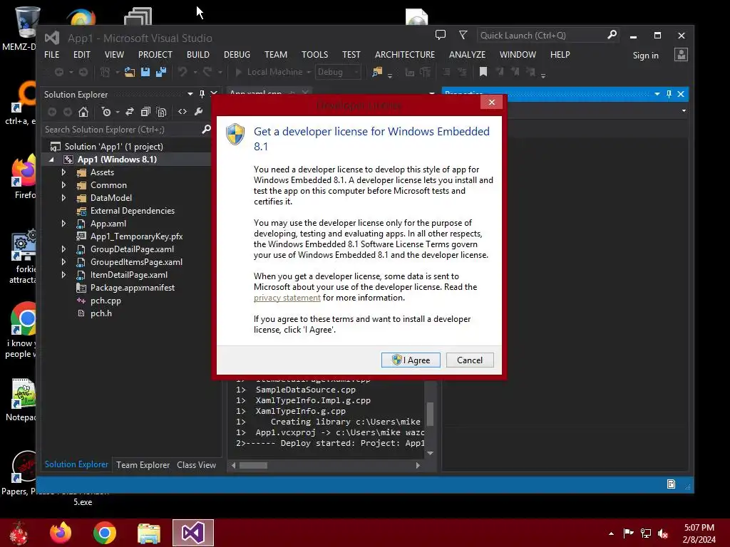Click Sync with Active Document icon
This screenshot has width=730, height=547.
[130, 112]
